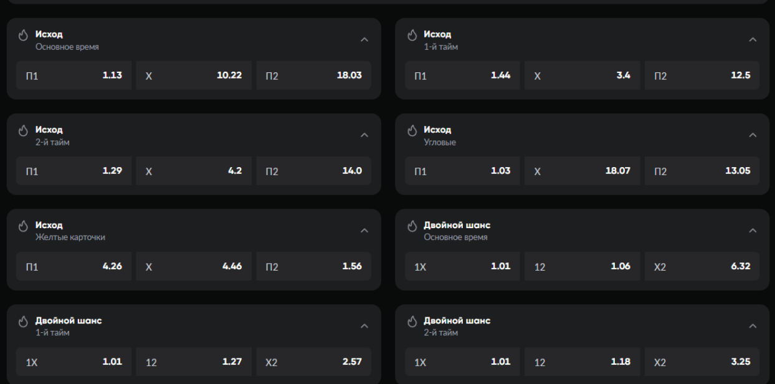This screenshot has width=775, height=384.
Task: Collapse Двойной шанс 2-й тайм market
Action: coord(753,326)
